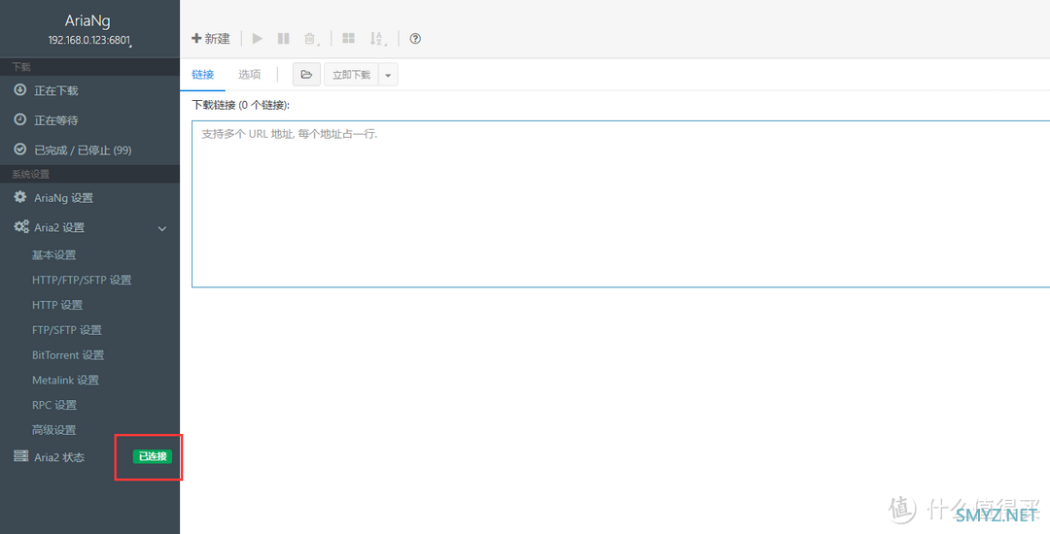Click the 已连接 status badge
The image size is (1050, 534).
pos(152,456)
